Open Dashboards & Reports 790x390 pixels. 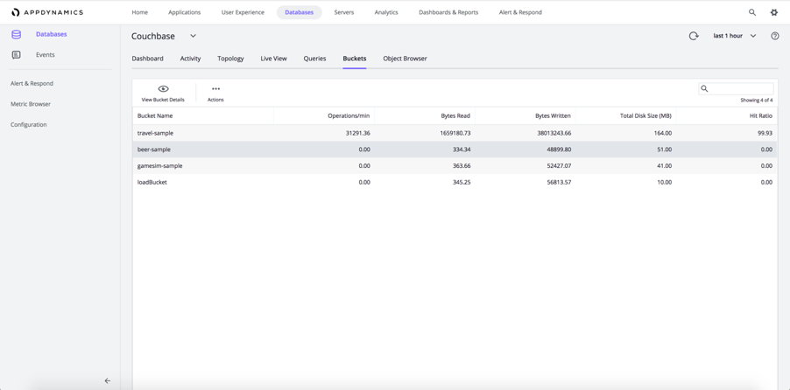tap(448, 12)
